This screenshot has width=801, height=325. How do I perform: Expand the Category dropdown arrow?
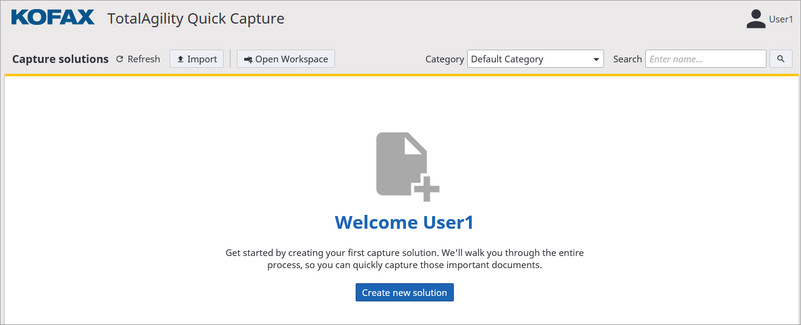click(596, 59)
